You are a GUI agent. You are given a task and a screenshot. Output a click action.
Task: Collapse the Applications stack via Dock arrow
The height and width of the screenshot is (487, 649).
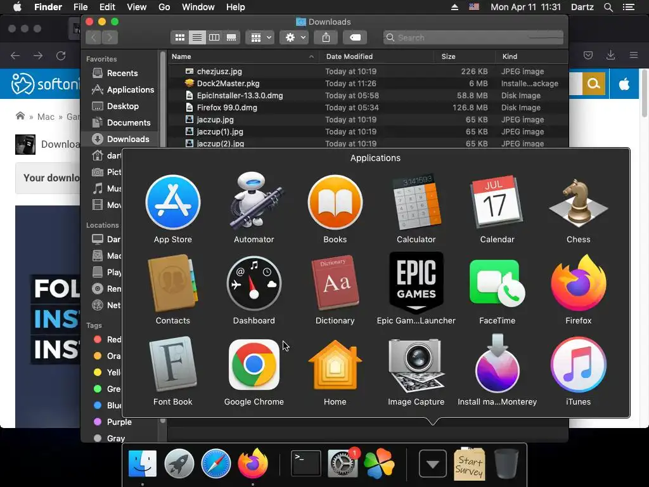(432, 464)
